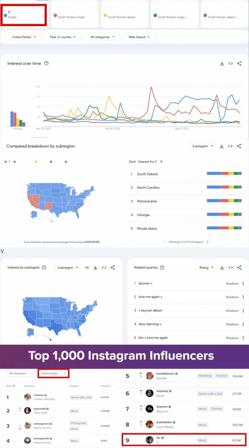Open selenagomez profile avatar
The width and height of the screenshot is (249, 448).
tap(28, 425)
